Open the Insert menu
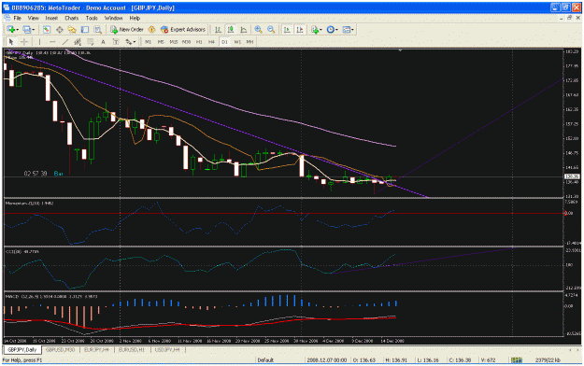This screenshot has height=366, width=584. tap(51, 18)
